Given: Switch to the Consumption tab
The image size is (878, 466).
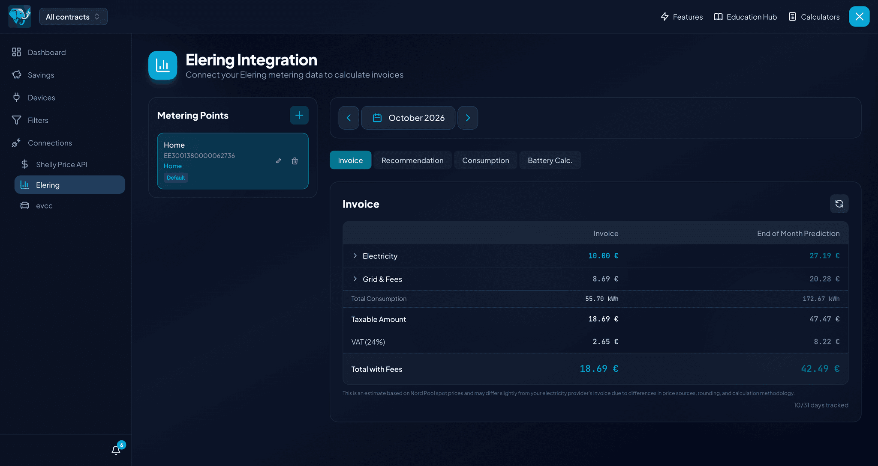Looking at the screenshot, I should 486,160.
